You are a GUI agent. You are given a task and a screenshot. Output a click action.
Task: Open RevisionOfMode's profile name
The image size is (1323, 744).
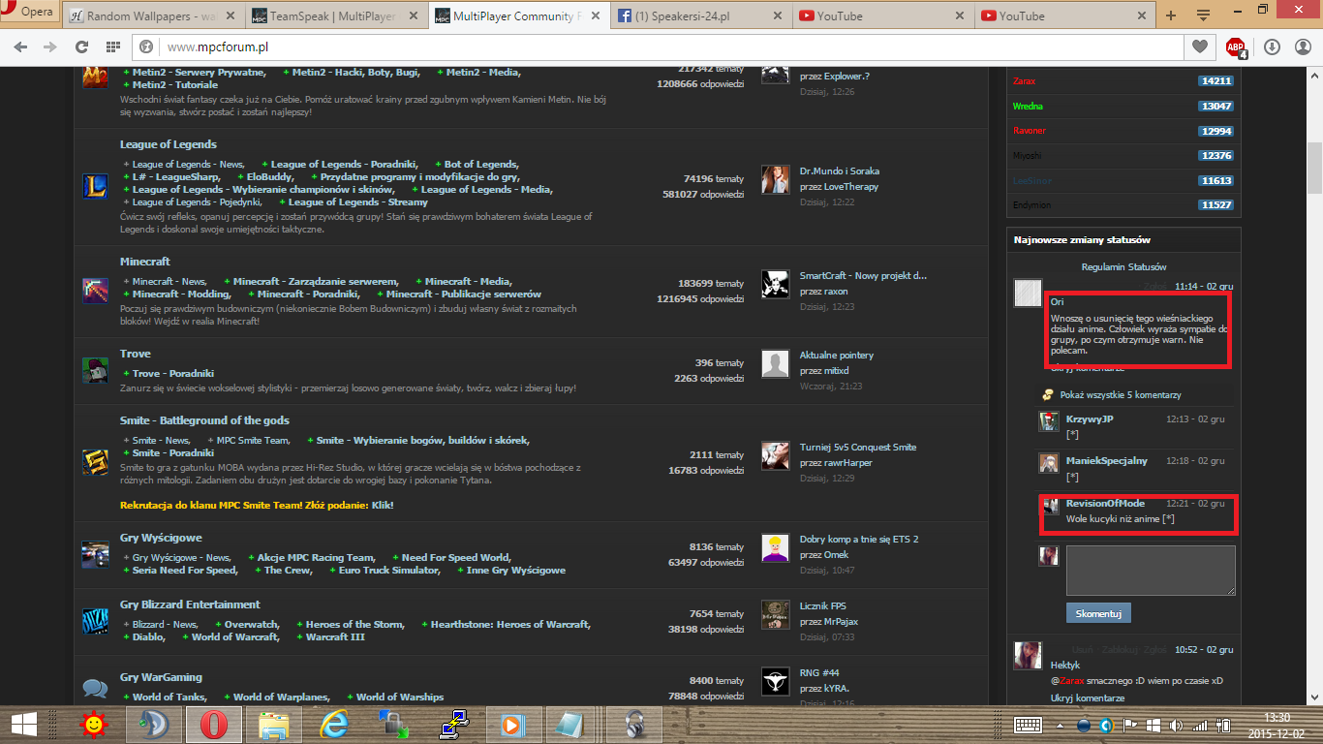click(x=1105, y=504)
